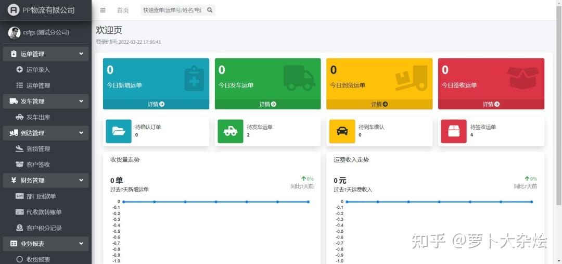562x264 pixels.
Task: Click the 收货量走势 chart title
Action: 125,160
